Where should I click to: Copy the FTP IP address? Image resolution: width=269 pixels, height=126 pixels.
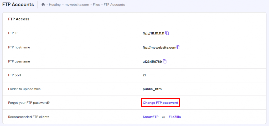(x=167, y=33)
